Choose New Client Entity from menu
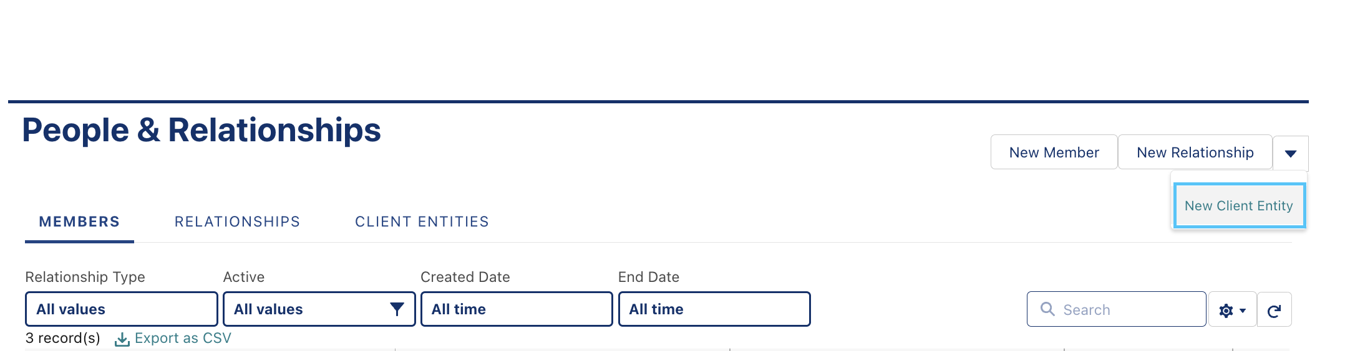The height and width of the screenshot is (351, 1345). (x=1239, y=206)
